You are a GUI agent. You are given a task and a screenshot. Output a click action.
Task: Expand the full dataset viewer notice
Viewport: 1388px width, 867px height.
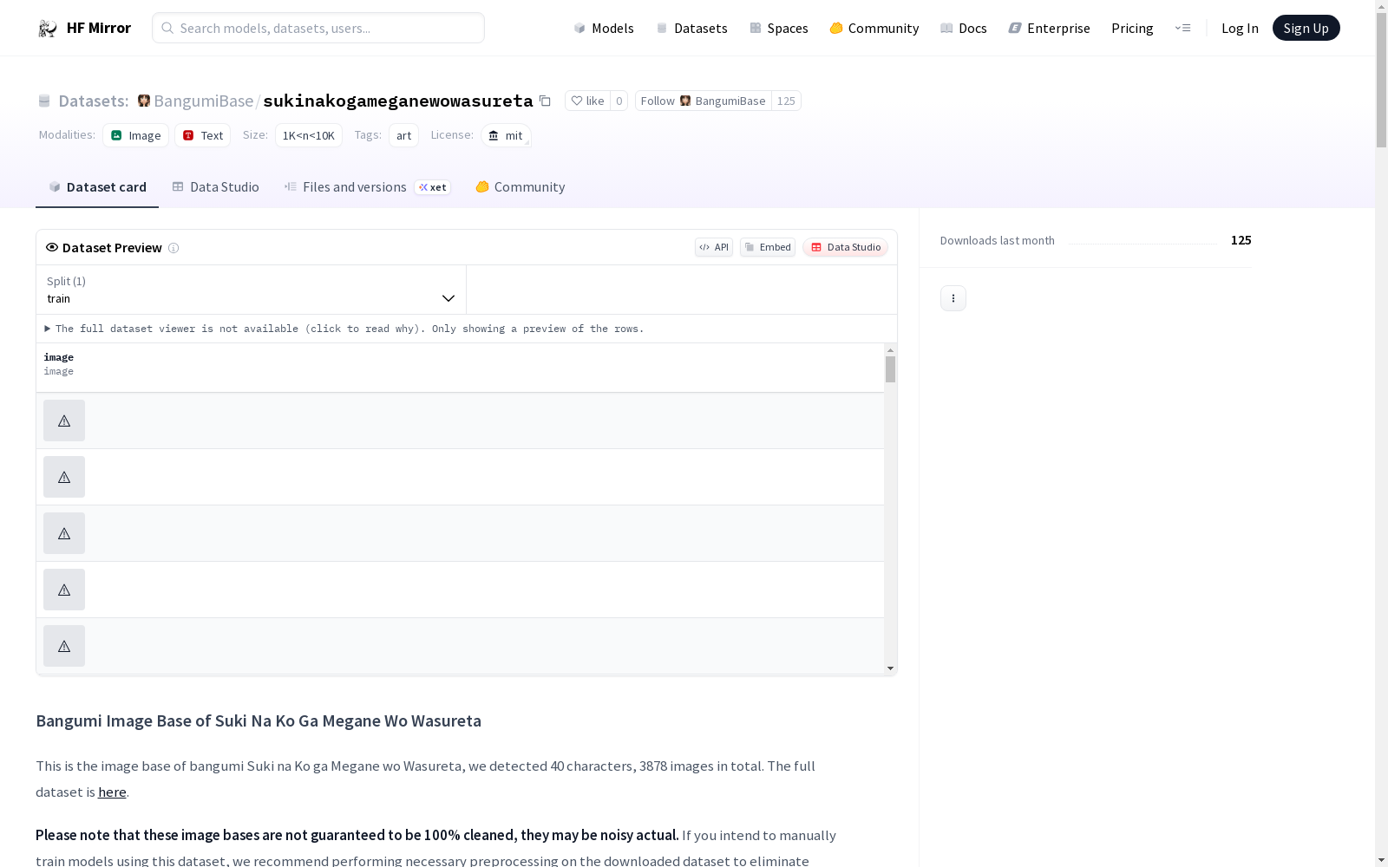[x=344, y=329]
